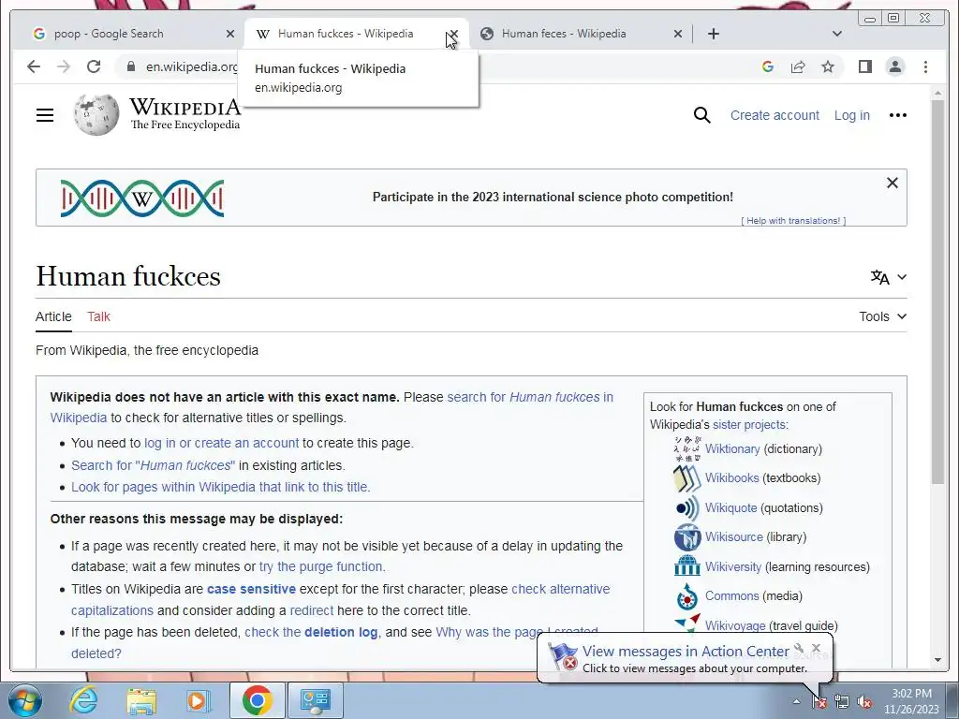Image resolution: width=959 pixels, height=719 pixels.
Task: Click 'log in or create an account' link
Action: click(x=221, y=443)
